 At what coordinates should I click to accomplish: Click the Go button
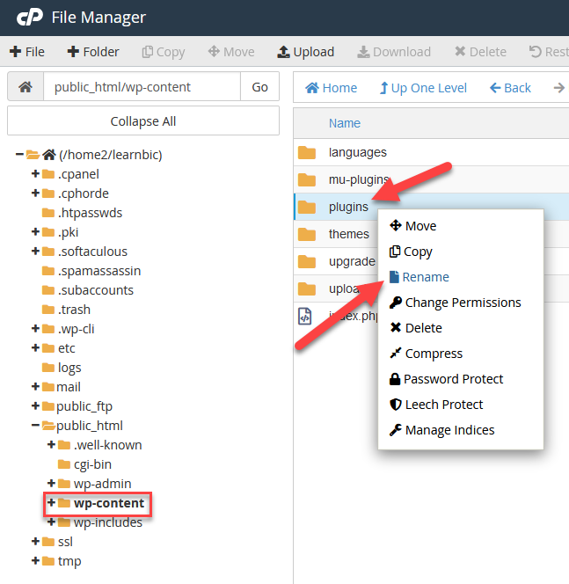(259, 87)
